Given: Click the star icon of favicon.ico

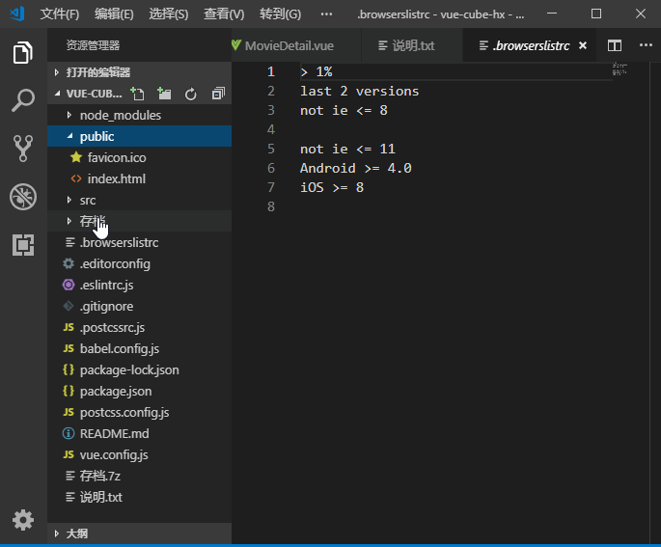Looking at the screenshot, I should point(76,157).
